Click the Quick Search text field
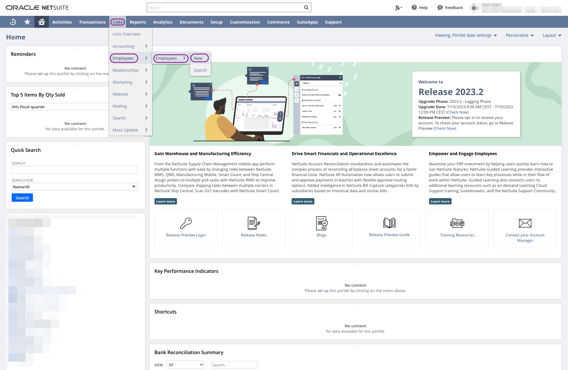The image size is (568, 370). 74,170
